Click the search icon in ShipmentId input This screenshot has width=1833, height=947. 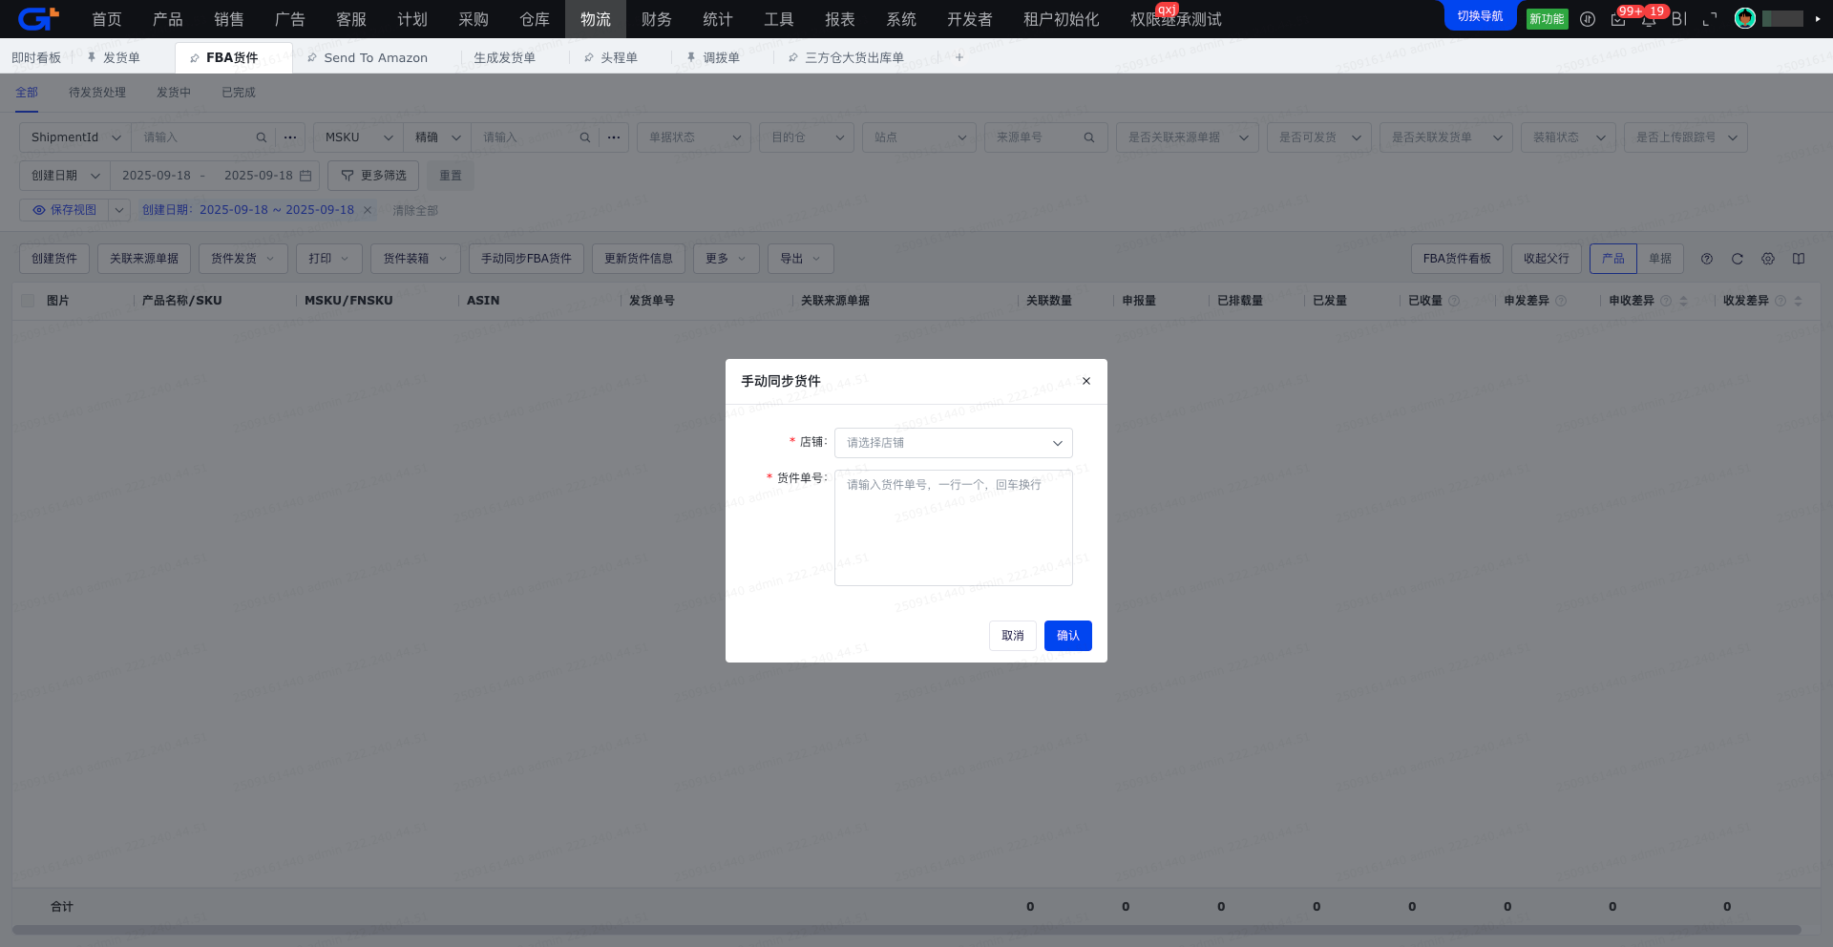[261, 137]
